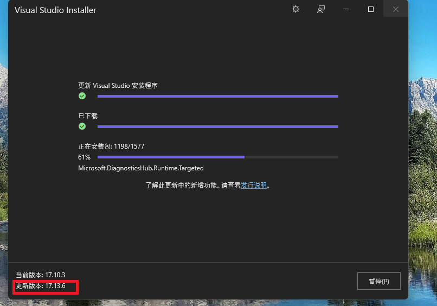The width and height of the screenshot is (437, 306).
Task: Click the 正在安装包: 1198/1577 text
Action: point(111,146)
